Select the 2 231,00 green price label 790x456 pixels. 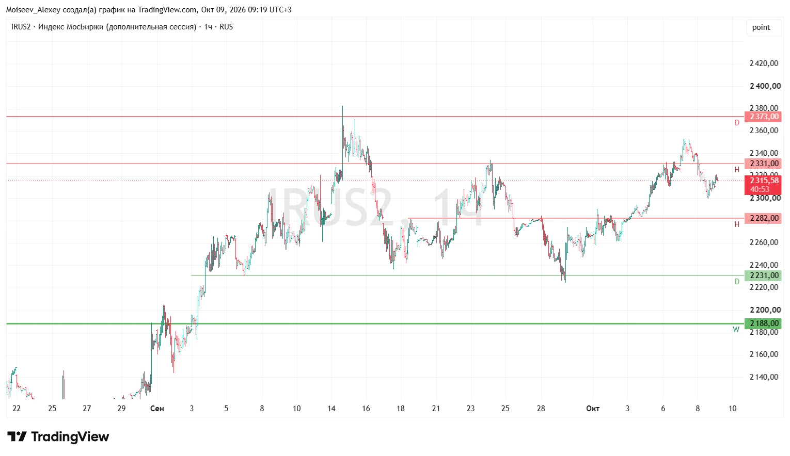[x=763, y=275]
